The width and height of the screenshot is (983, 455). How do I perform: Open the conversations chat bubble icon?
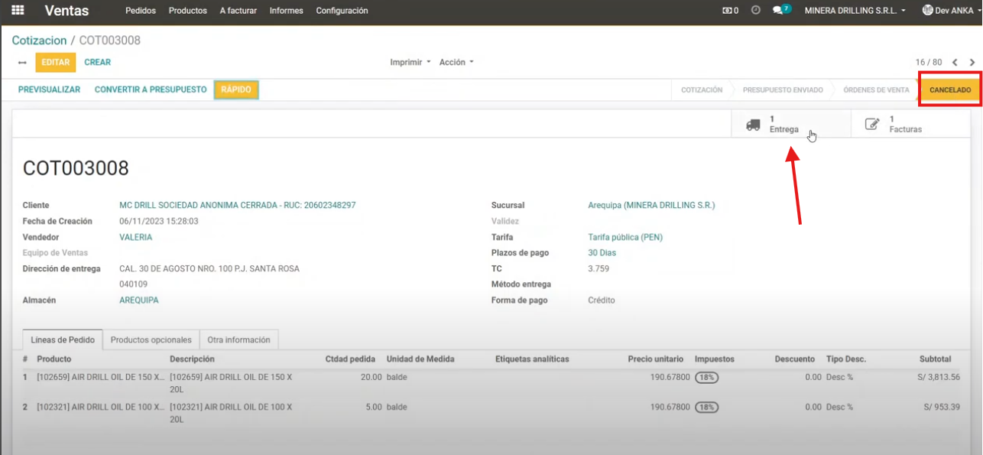click(776, 11)
